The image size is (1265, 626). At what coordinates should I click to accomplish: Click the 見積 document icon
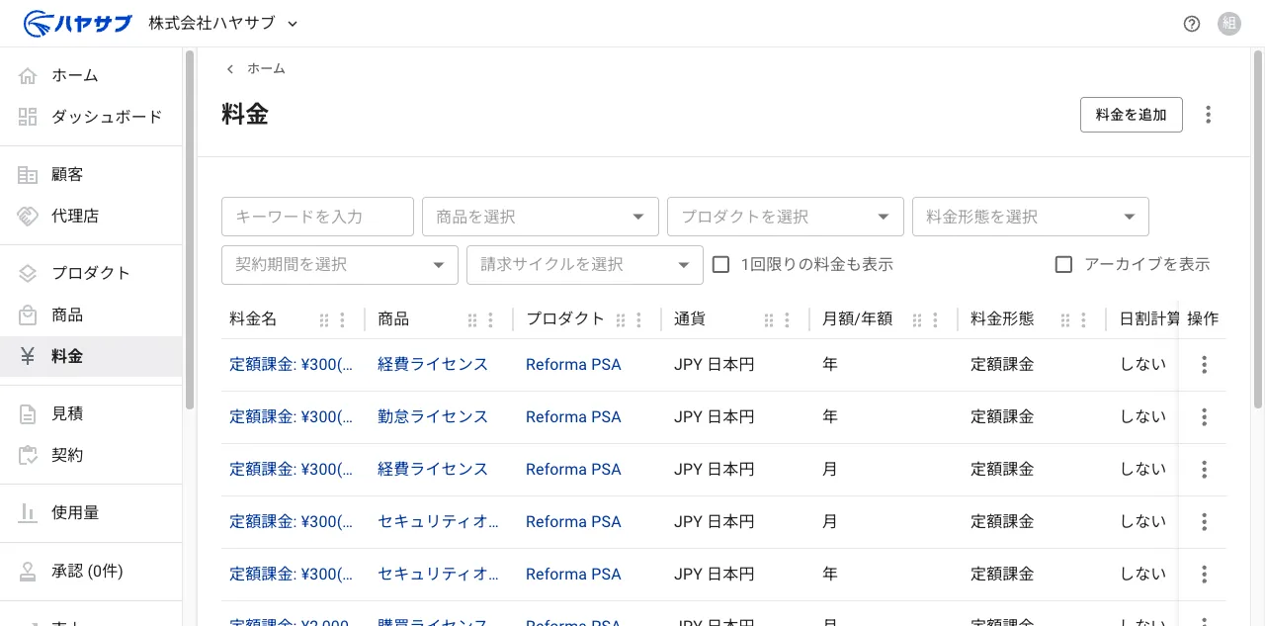(28, 413)
